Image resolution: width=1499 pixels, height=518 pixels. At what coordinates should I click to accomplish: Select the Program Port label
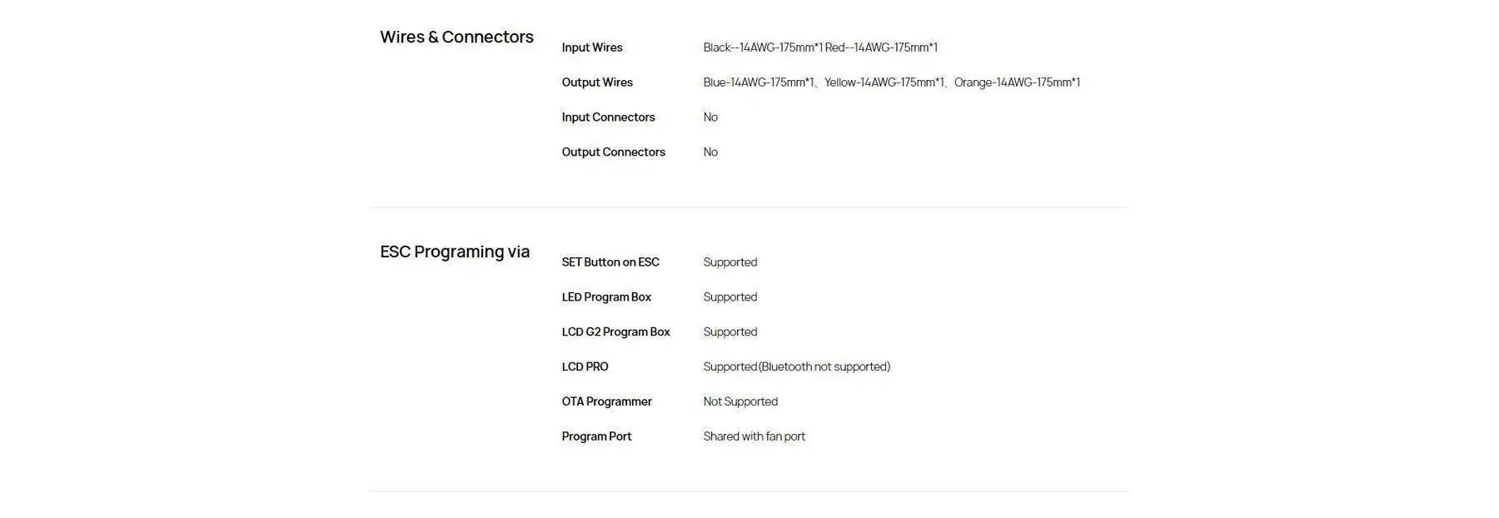coord(596,437)
